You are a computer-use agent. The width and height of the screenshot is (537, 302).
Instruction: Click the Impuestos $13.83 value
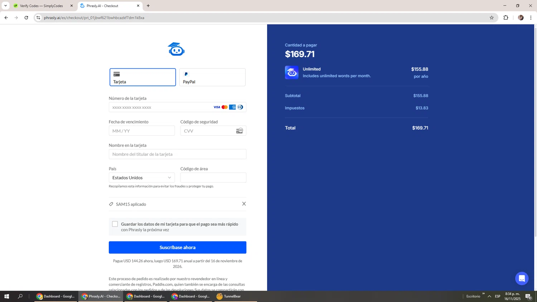422,108
